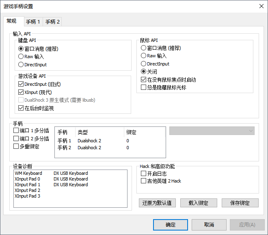Confirm with 确定 button

pos(171,224)
